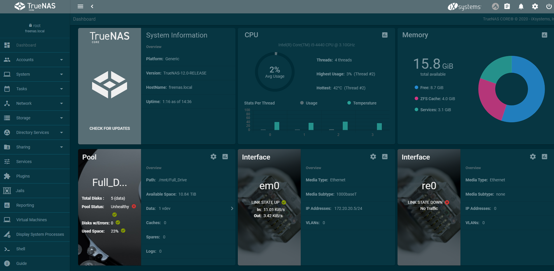The width and height of the screenshot is (554, 271).
Task: Open Pool card reports chart icon
Action: click(x=225, y=157)
